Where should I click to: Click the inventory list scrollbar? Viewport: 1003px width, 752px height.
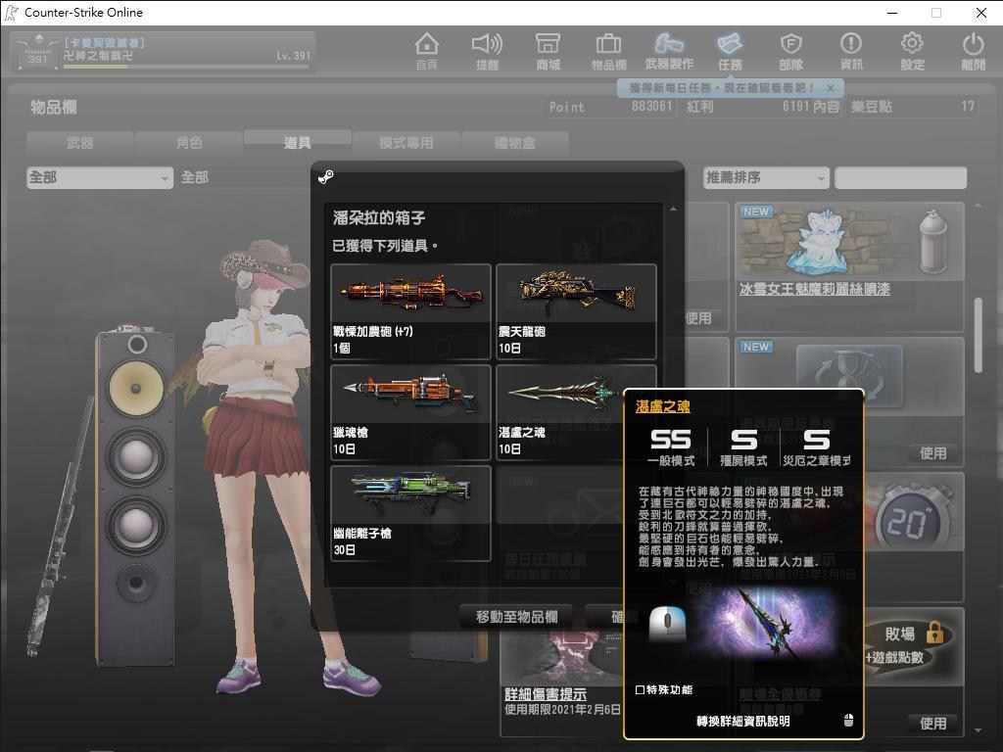tap(978, 335)
